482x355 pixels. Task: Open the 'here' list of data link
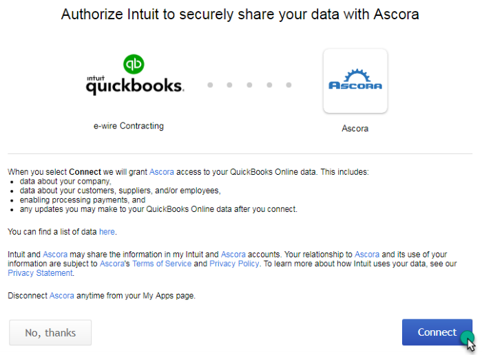point(107,232)
